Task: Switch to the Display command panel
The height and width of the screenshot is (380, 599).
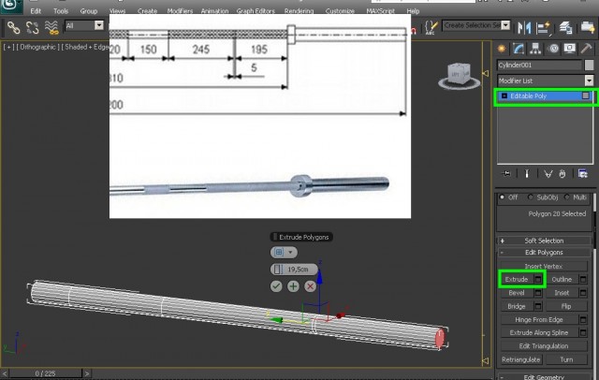Action: 570,49
